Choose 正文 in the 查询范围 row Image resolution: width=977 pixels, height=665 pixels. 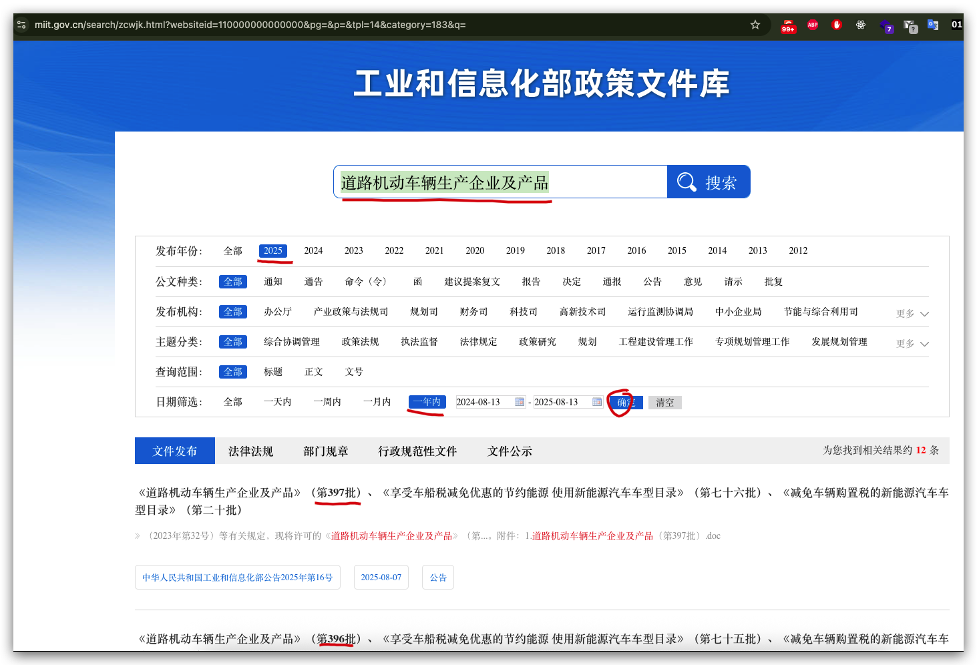pyautogui.click(x=314, y=372)
